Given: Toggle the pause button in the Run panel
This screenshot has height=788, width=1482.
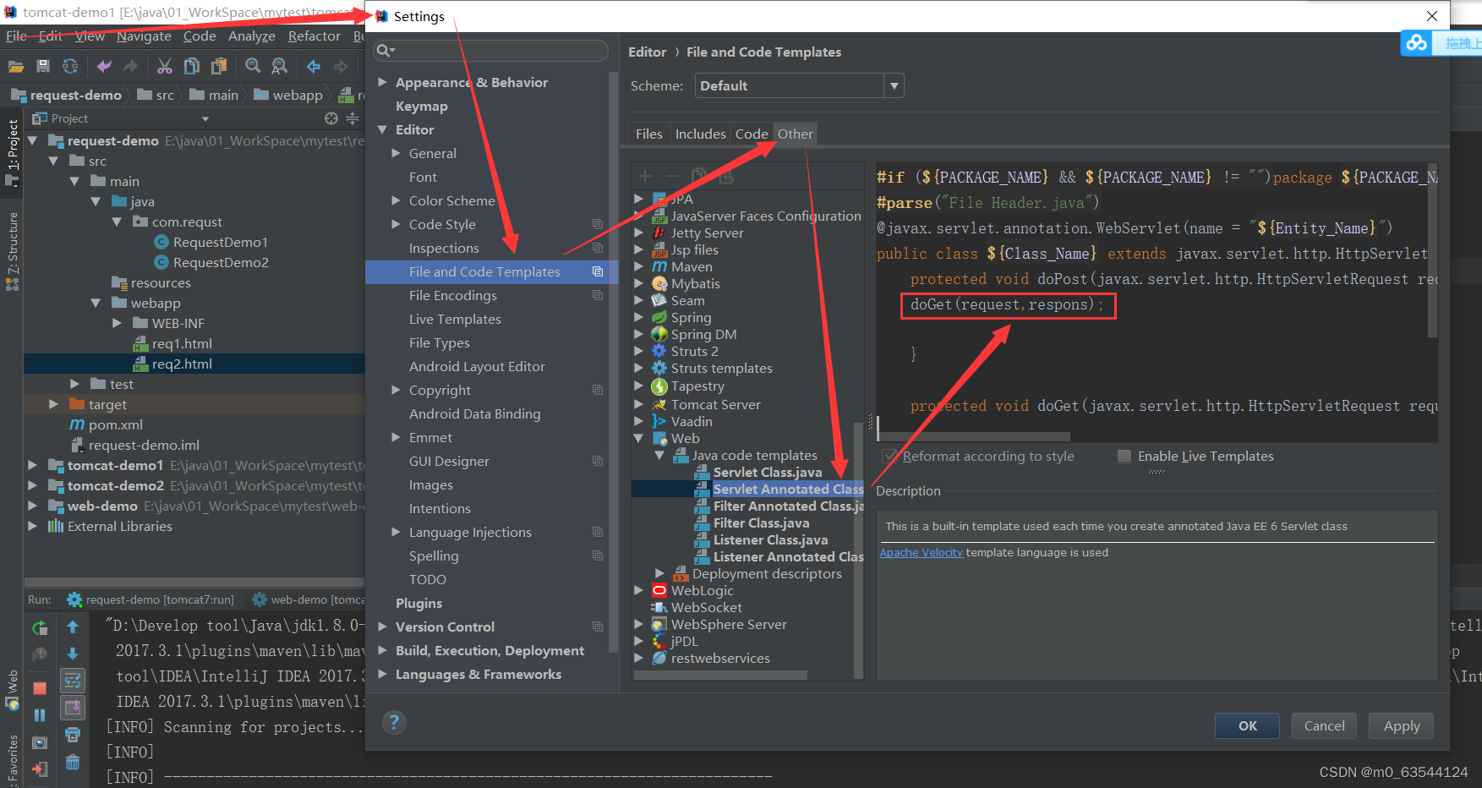Looking at the screenshot, I should (39, 714).
